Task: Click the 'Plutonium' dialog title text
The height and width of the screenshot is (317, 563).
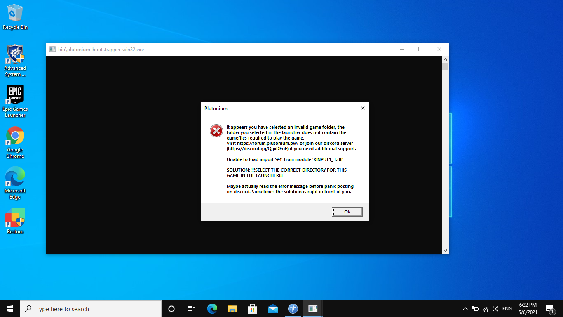Action: tap(216, 109)
